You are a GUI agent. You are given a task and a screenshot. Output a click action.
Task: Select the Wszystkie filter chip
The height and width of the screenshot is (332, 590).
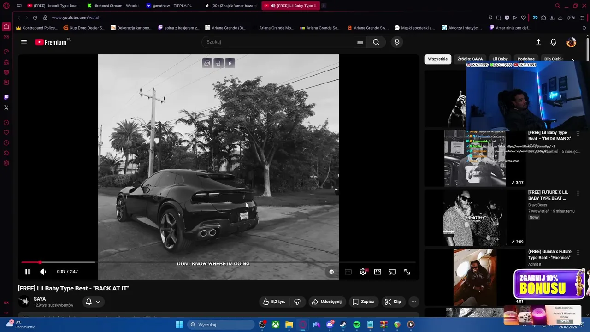coord(437,59)
